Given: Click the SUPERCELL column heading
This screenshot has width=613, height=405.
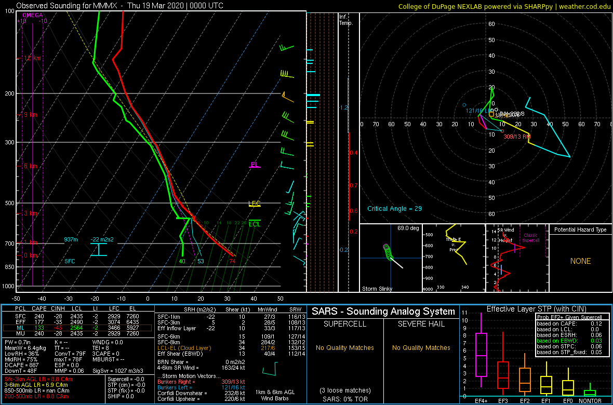Looking at the screenshot, I should pos(344,324).
